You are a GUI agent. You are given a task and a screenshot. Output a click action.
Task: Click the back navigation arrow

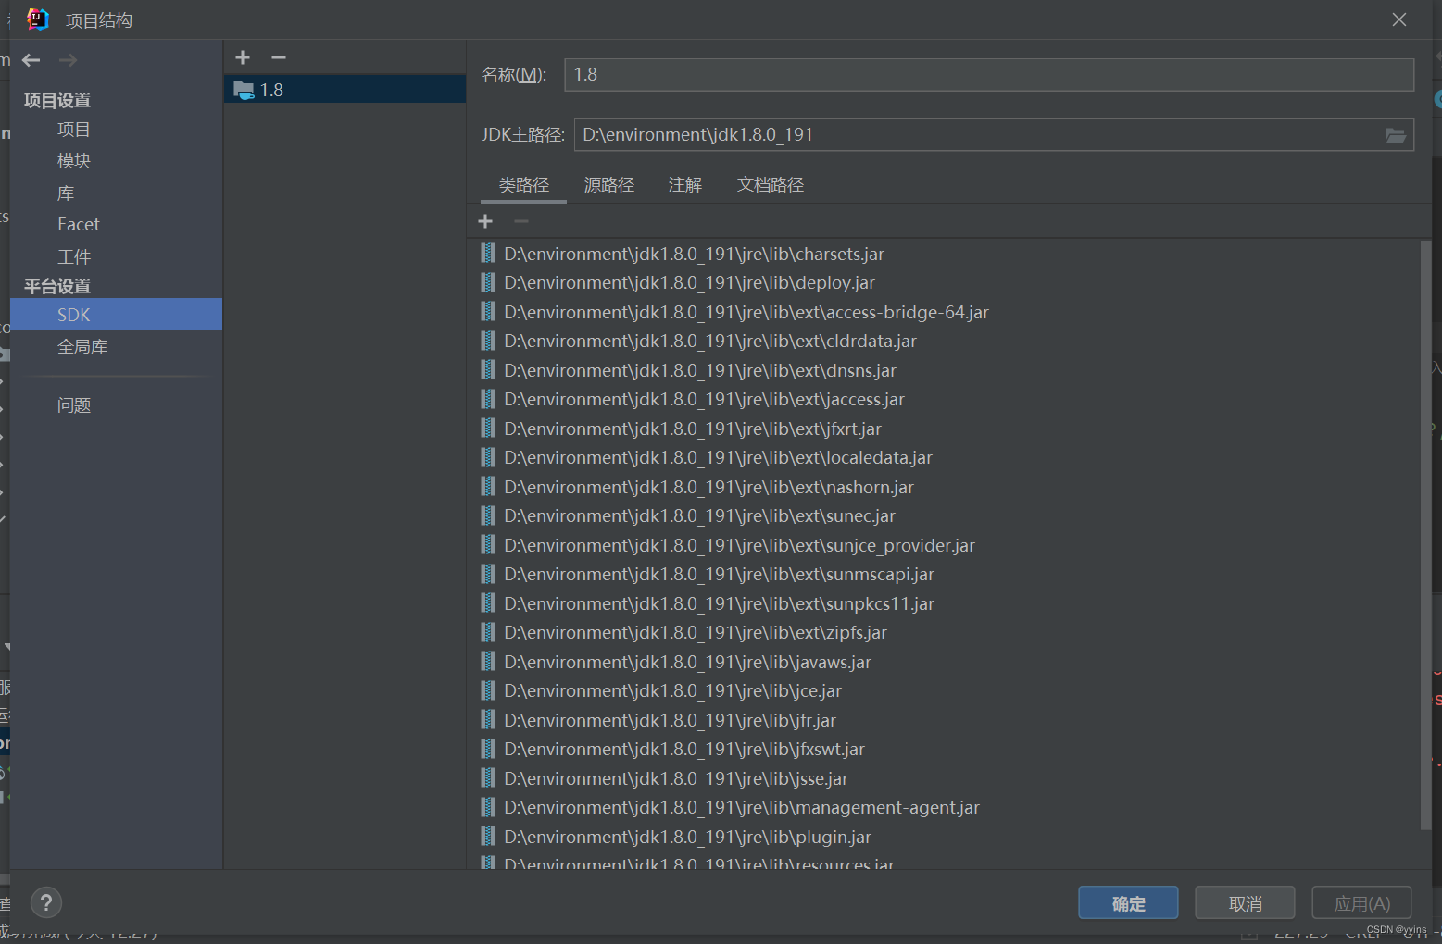31,60
